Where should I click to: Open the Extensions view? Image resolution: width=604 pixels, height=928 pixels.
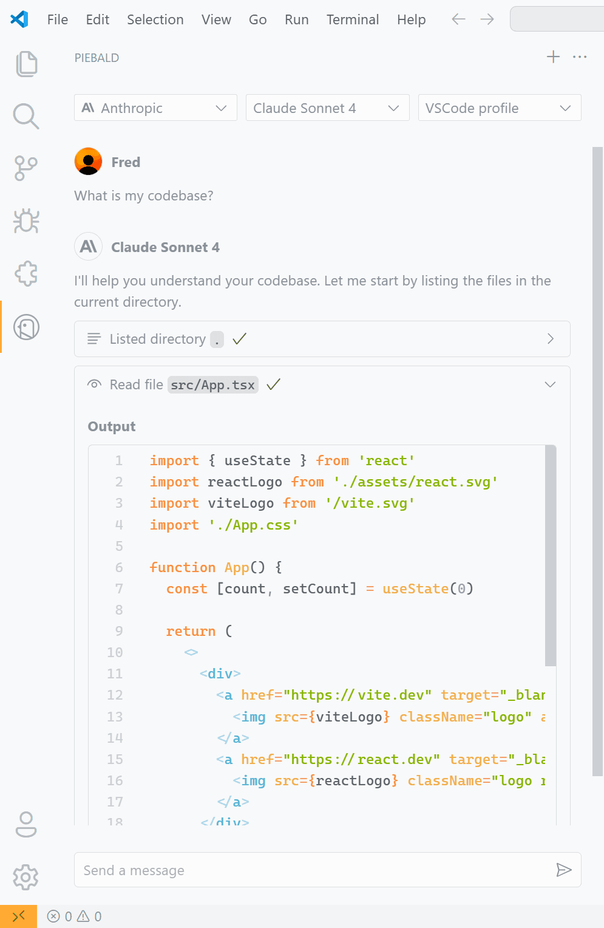tap(25, 274)
